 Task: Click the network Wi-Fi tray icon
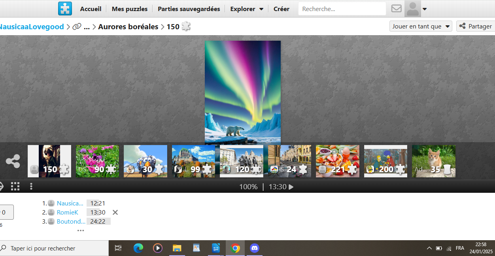point(449,248)
